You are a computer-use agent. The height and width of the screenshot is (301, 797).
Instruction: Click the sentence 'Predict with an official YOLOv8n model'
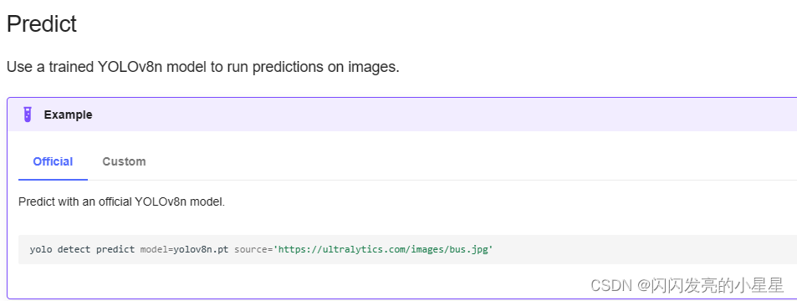coord(121,202)
